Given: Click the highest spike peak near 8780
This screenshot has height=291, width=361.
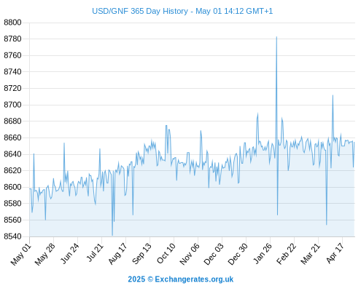Looking at the screenshot, I should pos(276,37).
